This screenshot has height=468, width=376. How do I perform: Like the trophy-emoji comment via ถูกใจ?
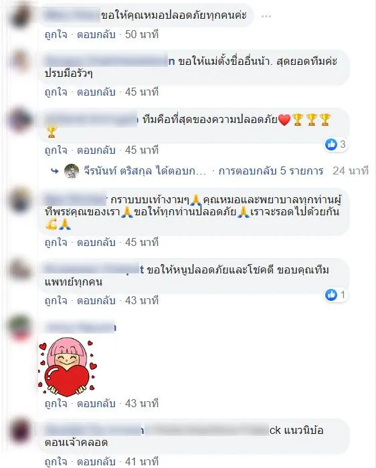(56, 150)
